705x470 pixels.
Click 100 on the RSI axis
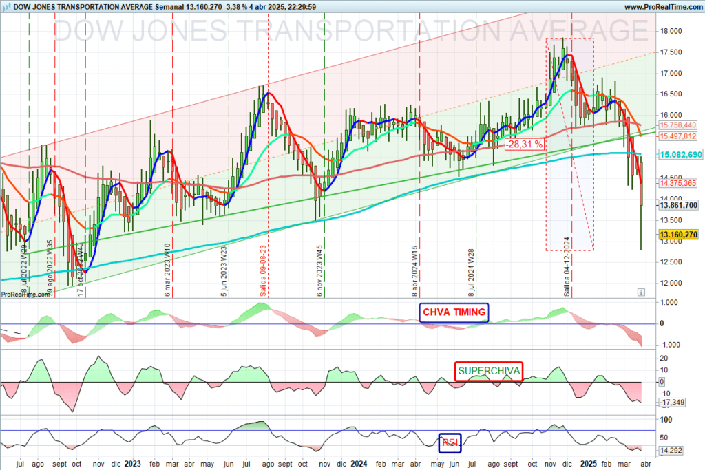click(x=666, y=420)
